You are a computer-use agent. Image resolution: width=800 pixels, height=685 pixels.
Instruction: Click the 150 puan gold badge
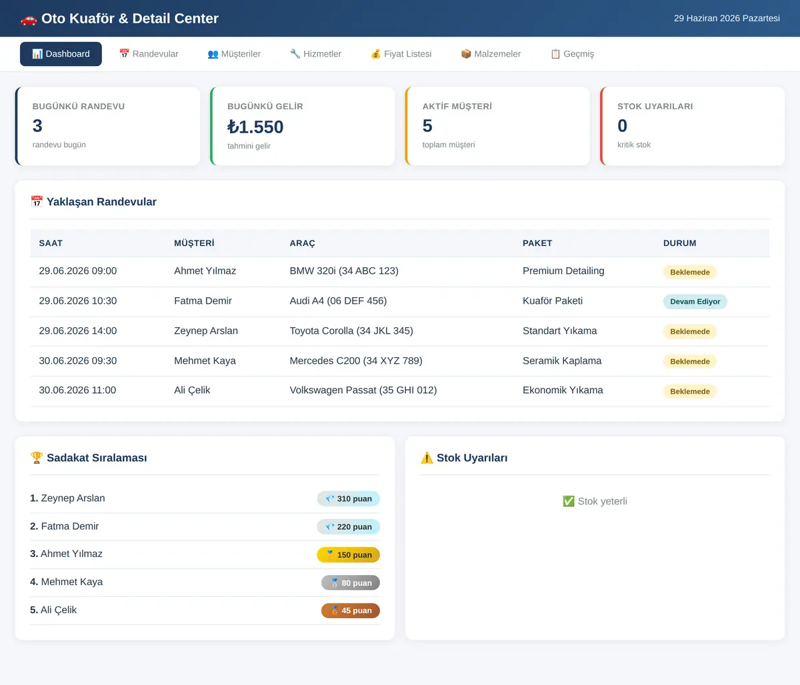pos(349,554)
